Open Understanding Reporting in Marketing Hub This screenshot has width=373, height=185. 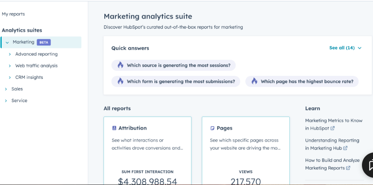[x=332, y=144]
